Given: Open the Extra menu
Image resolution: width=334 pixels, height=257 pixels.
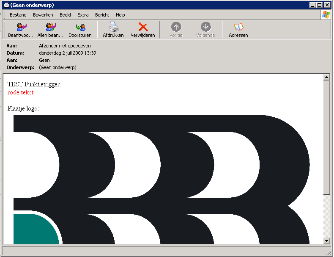Looking at the screenshot, I should 83,15.
